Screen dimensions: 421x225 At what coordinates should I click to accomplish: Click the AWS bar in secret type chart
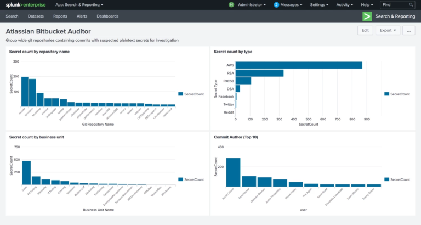[299, 65]
